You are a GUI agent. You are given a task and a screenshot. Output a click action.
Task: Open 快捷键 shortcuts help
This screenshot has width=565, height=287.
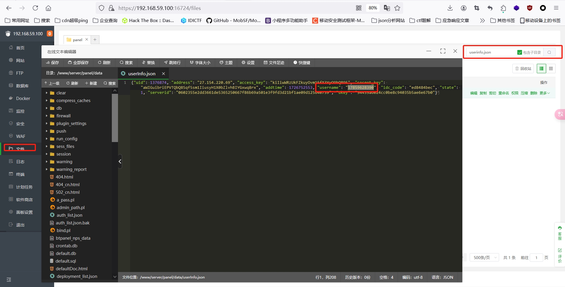302,63
